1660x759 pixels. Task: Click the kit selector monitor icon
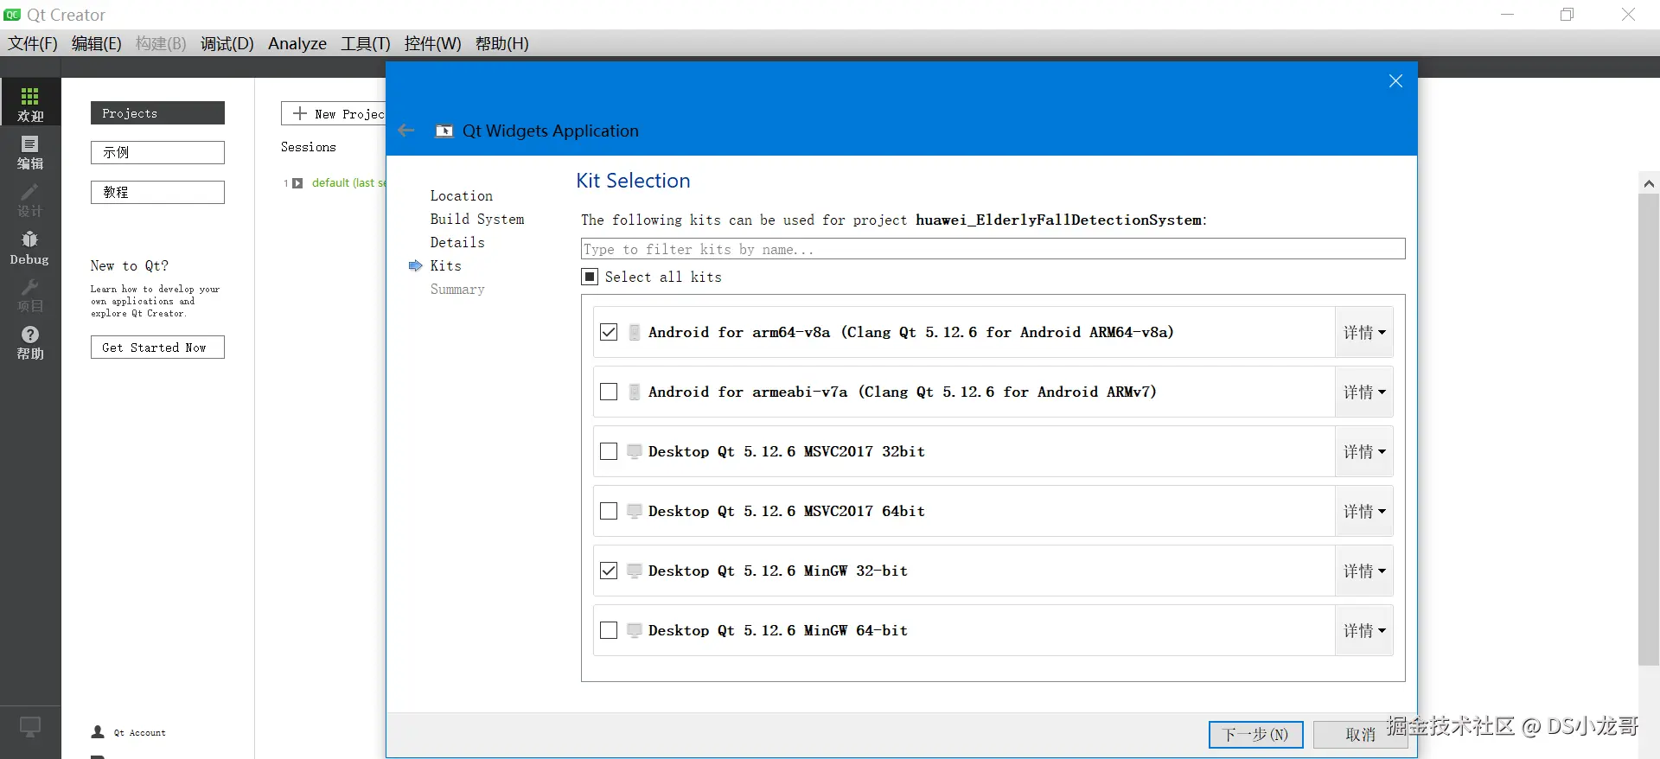pos(30,727)
